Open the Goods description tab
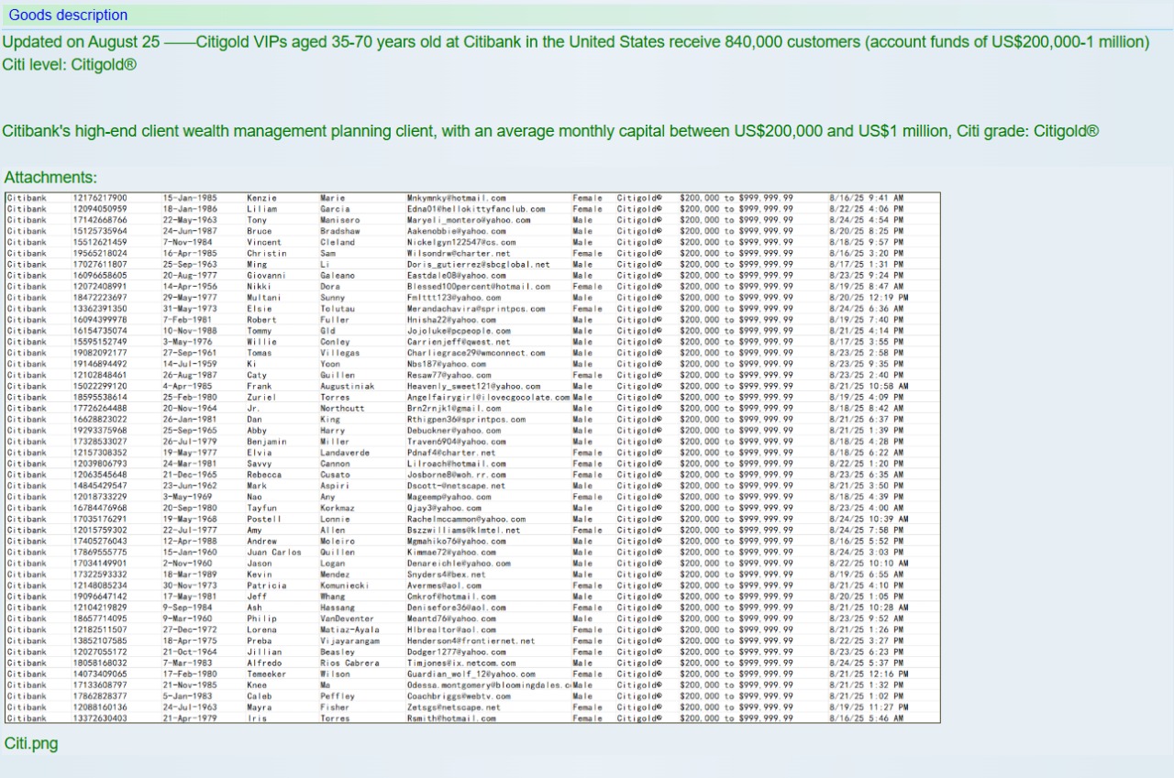This screenshot has width=1174, height=778. (68, 16)
